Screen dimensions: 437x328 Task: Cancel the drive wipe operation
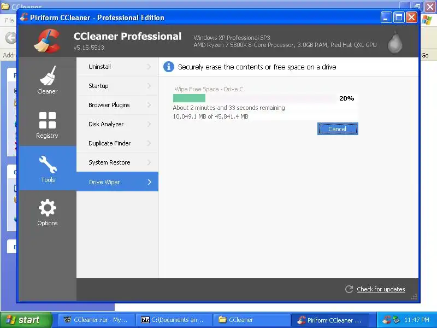point(338,129)
